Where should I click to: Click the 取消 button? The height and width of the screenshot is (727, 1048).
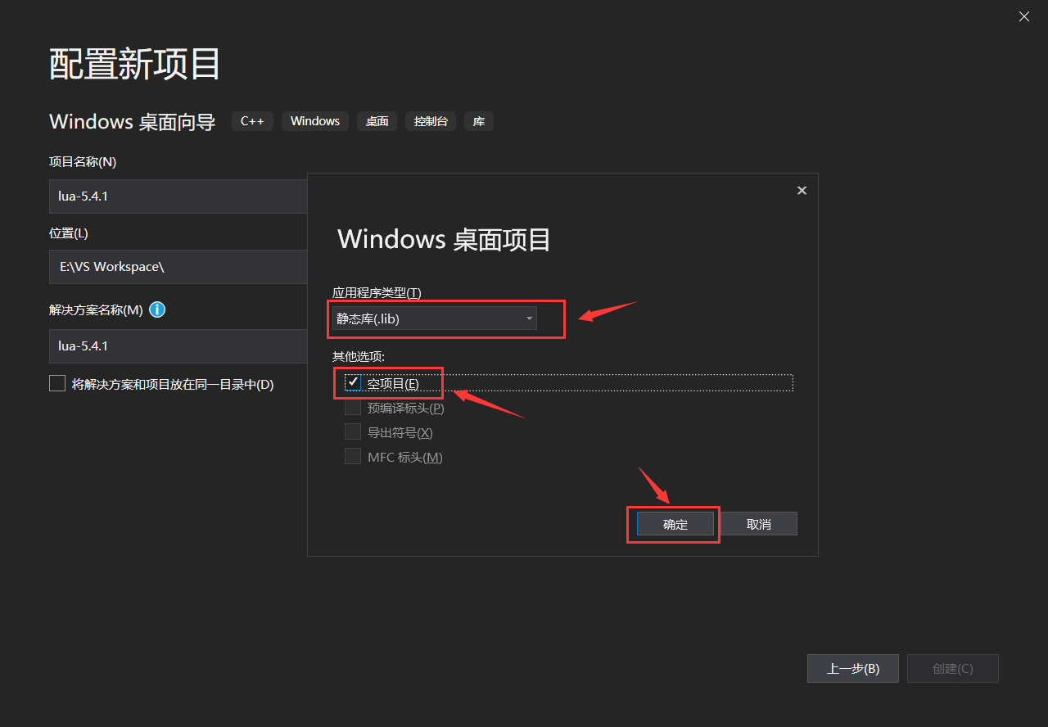point(758,523)
